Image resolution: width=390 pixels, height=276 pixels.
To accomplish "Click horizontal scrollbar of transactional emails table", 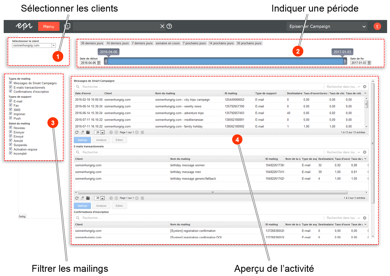I will coord(213,192).
